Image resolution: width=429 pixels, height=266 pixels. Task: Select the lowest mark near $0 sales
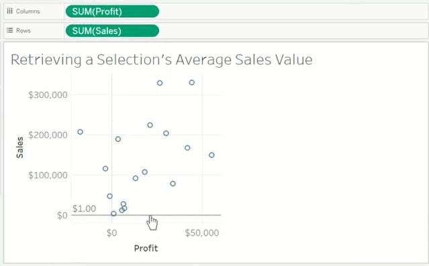click(113, 214)
